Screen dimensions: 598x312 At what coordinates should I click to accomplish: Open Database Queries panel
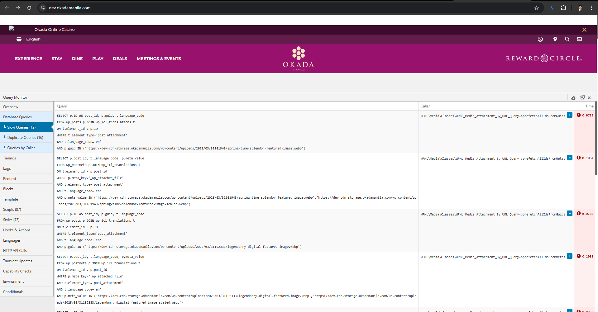[26, 117]
